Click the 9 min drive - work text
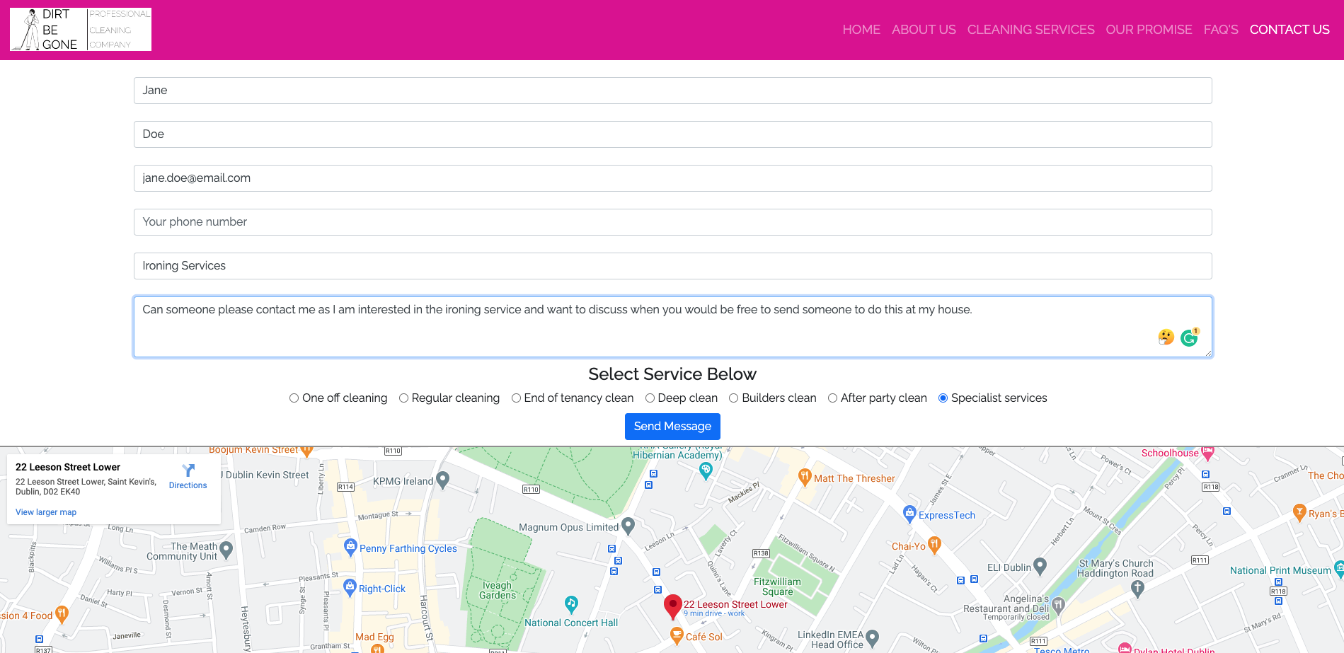Viewport: 1344px width, 653px height. coord(713,613)
